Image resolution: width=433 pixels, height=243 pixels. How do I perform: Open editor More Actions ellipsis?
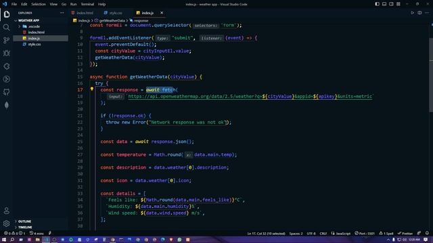[427, 13]
